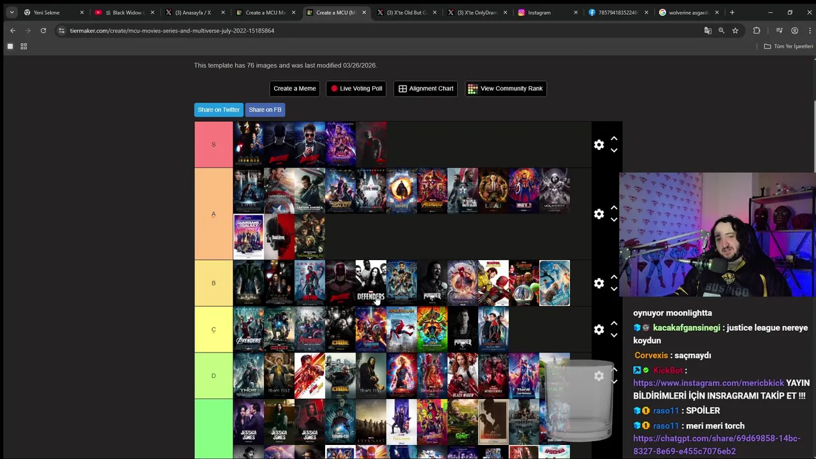The width and height of the screenshot is (816, 459).
Task: Open settings gear for the B tier row
Action: point(599,283)
